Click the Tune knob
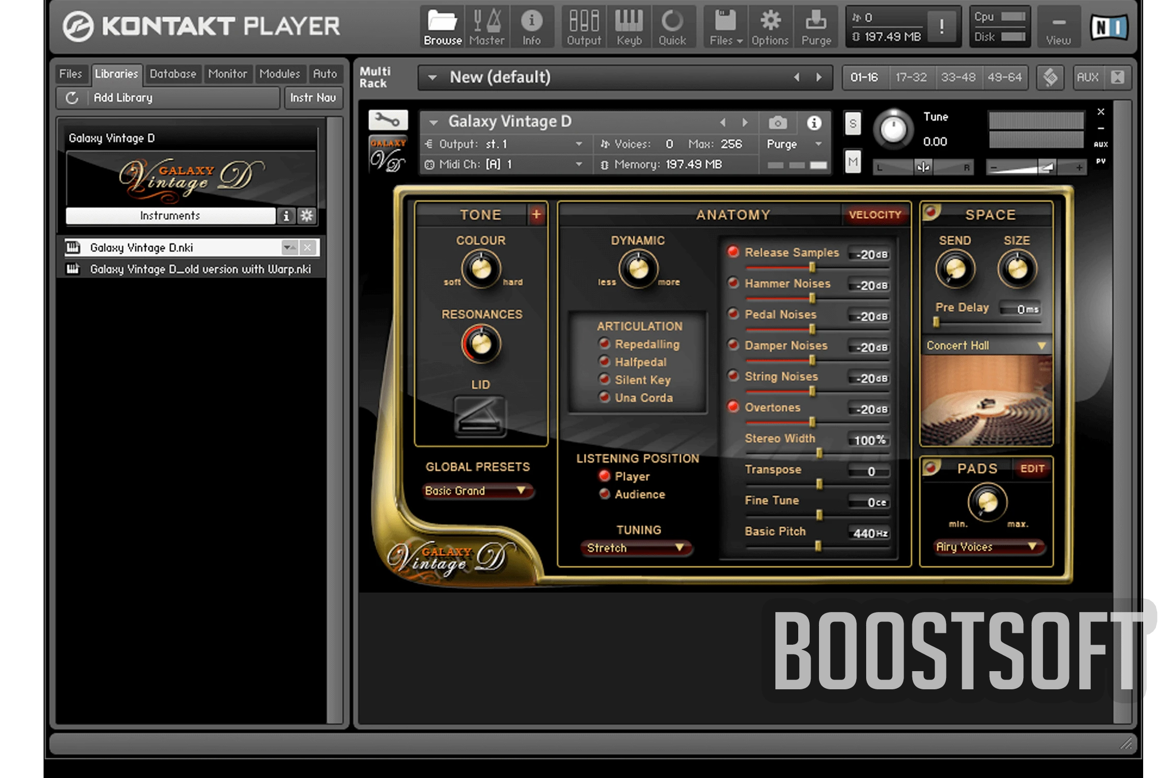Viewport: 1167px width, 778px height. (x=893, y=129)
